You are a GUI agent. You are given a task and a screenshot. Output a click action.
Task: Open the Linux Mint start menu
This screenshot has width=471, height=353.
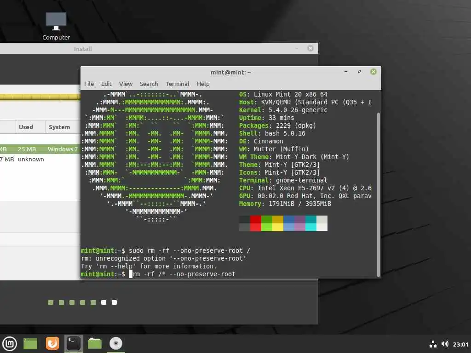(x=10, y=344)
